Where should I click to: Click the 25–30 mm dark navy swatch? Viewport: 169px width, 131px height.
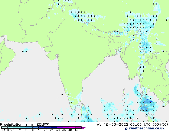[54, 128]
